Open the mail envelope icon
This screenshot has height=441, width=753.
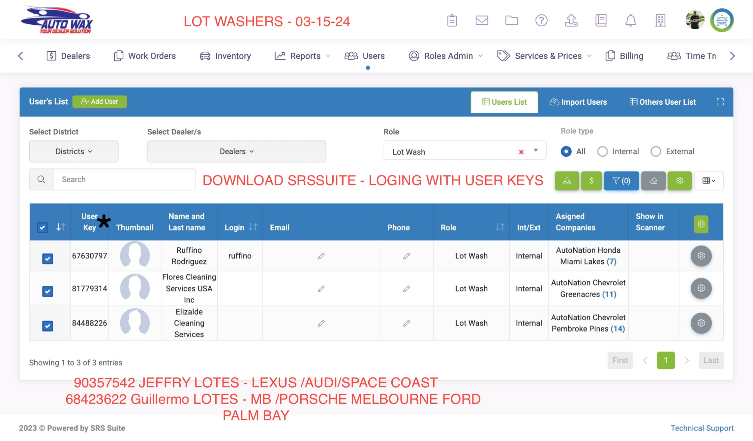click(x=482, y=20)
